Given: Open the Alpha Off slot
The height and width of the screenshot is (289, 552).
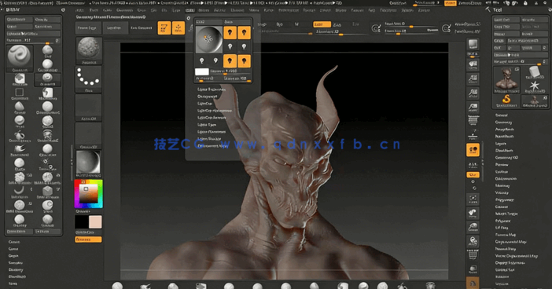Looking at the screenshot, I should [x=88, y=108].
